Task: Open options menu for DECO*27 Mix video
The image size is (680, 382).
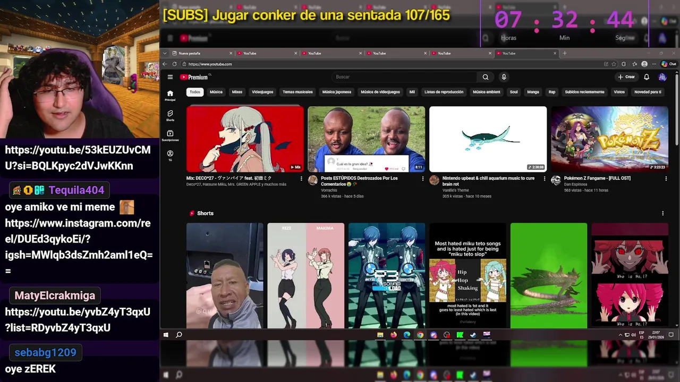Action: [301, 179]
